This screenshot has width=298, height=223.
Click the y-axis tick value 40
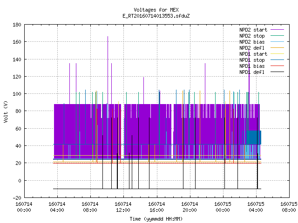pos(18,146)
